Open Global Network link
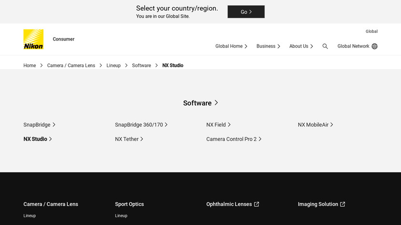This screenshot has width=401, height=225. pos(357,46)
